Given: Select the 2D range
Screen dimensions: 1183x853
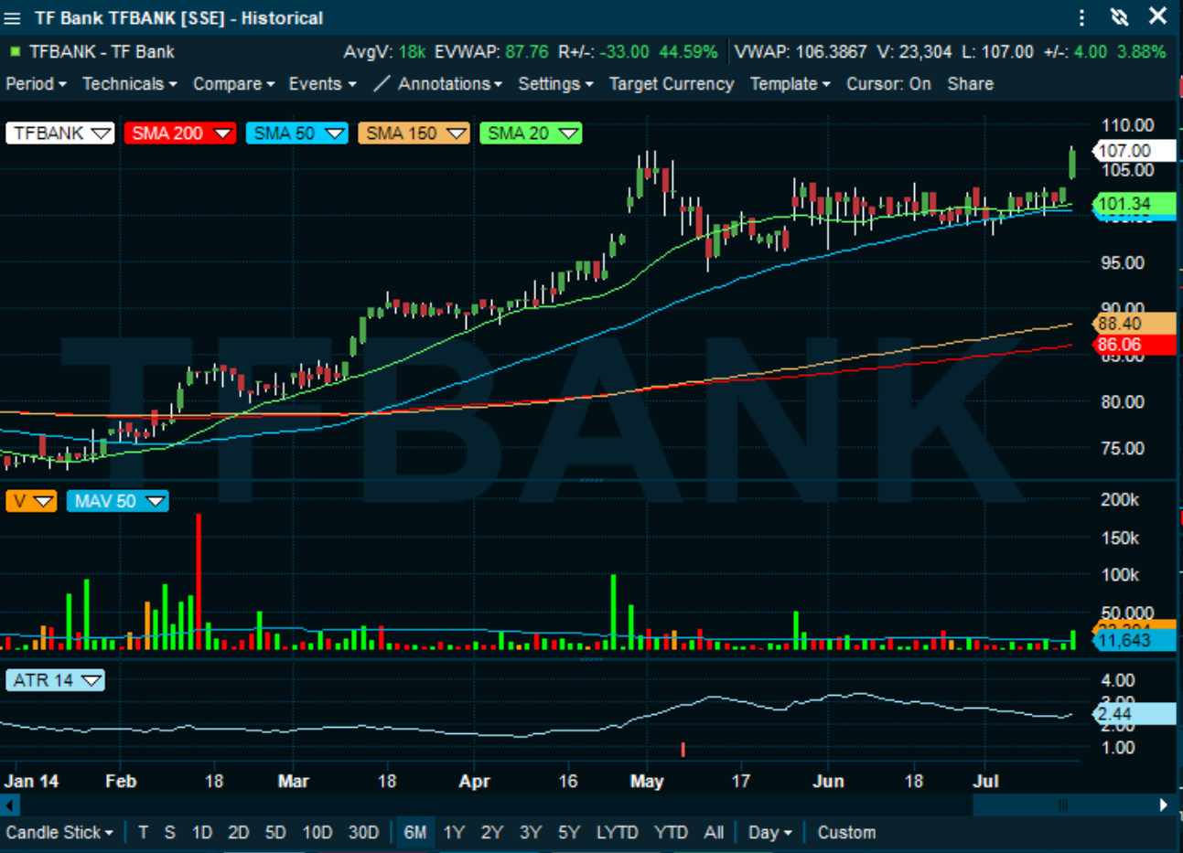Looking at the screenshot, I should (x=239, y=833).
